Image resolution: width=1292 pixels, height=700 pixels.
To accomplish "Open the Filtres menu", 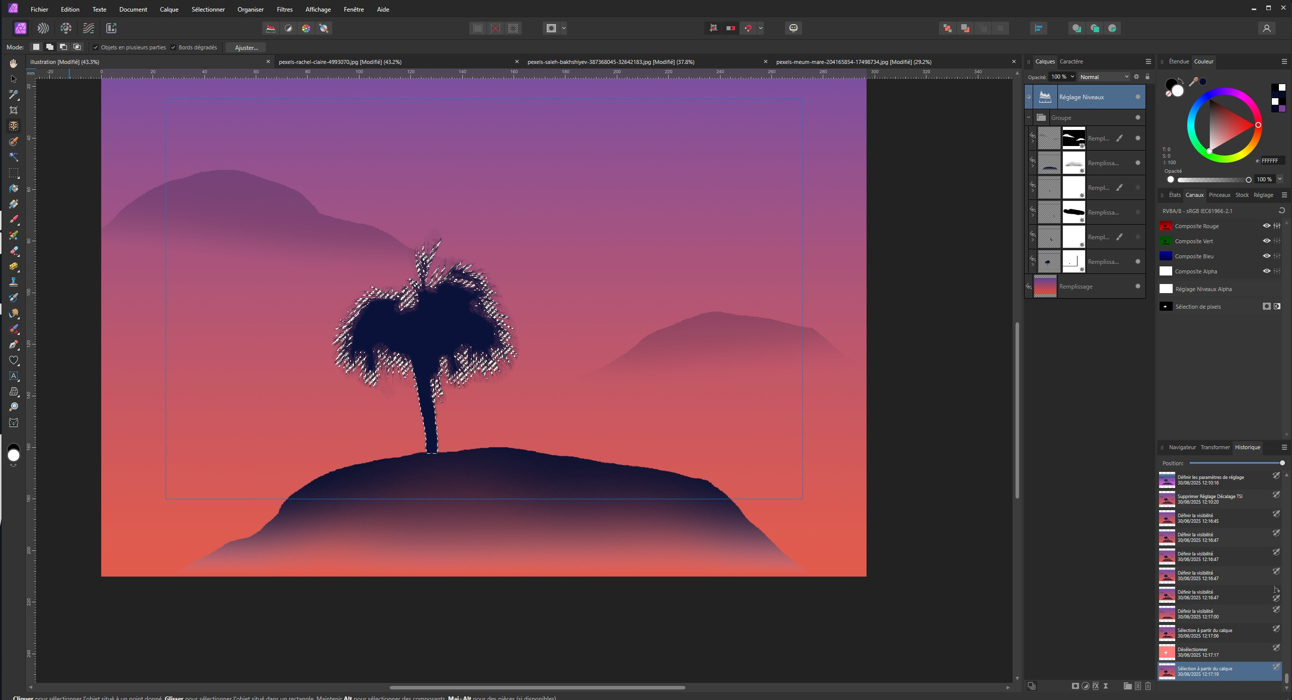I will 284,9.
